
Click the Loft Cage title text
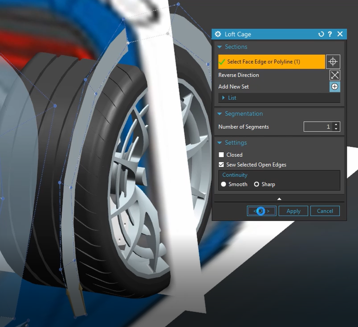coord(238,34)
